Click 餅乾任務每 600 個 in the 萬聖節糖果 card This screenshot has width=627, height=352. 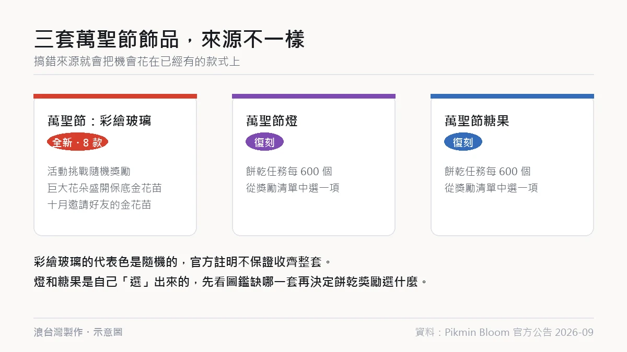tap(487, 171)
